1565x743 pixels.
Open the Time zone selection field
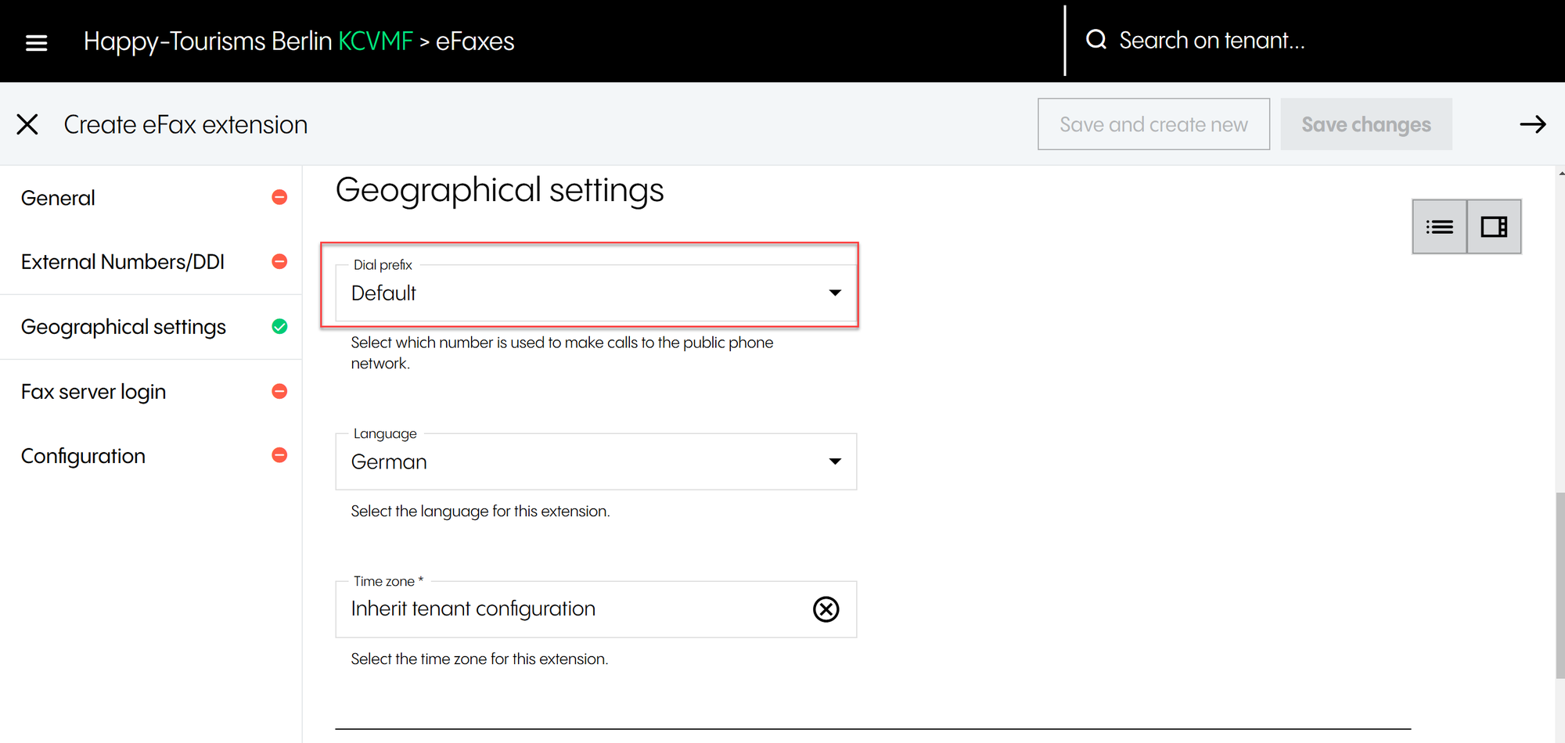pyautogui.click(x=571, y=609)
